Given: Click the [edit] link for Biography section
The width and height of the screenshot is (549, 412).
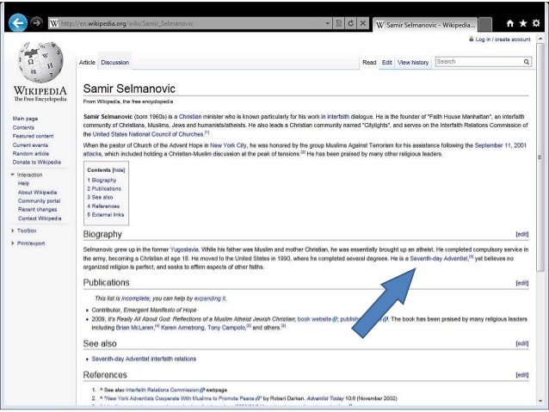Looking at the screenshot, I should tap(522, 234).
